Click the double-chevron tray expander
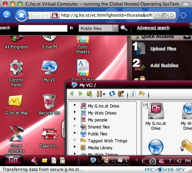This screenshot has width=192, height=173. [x=137, y=160]
